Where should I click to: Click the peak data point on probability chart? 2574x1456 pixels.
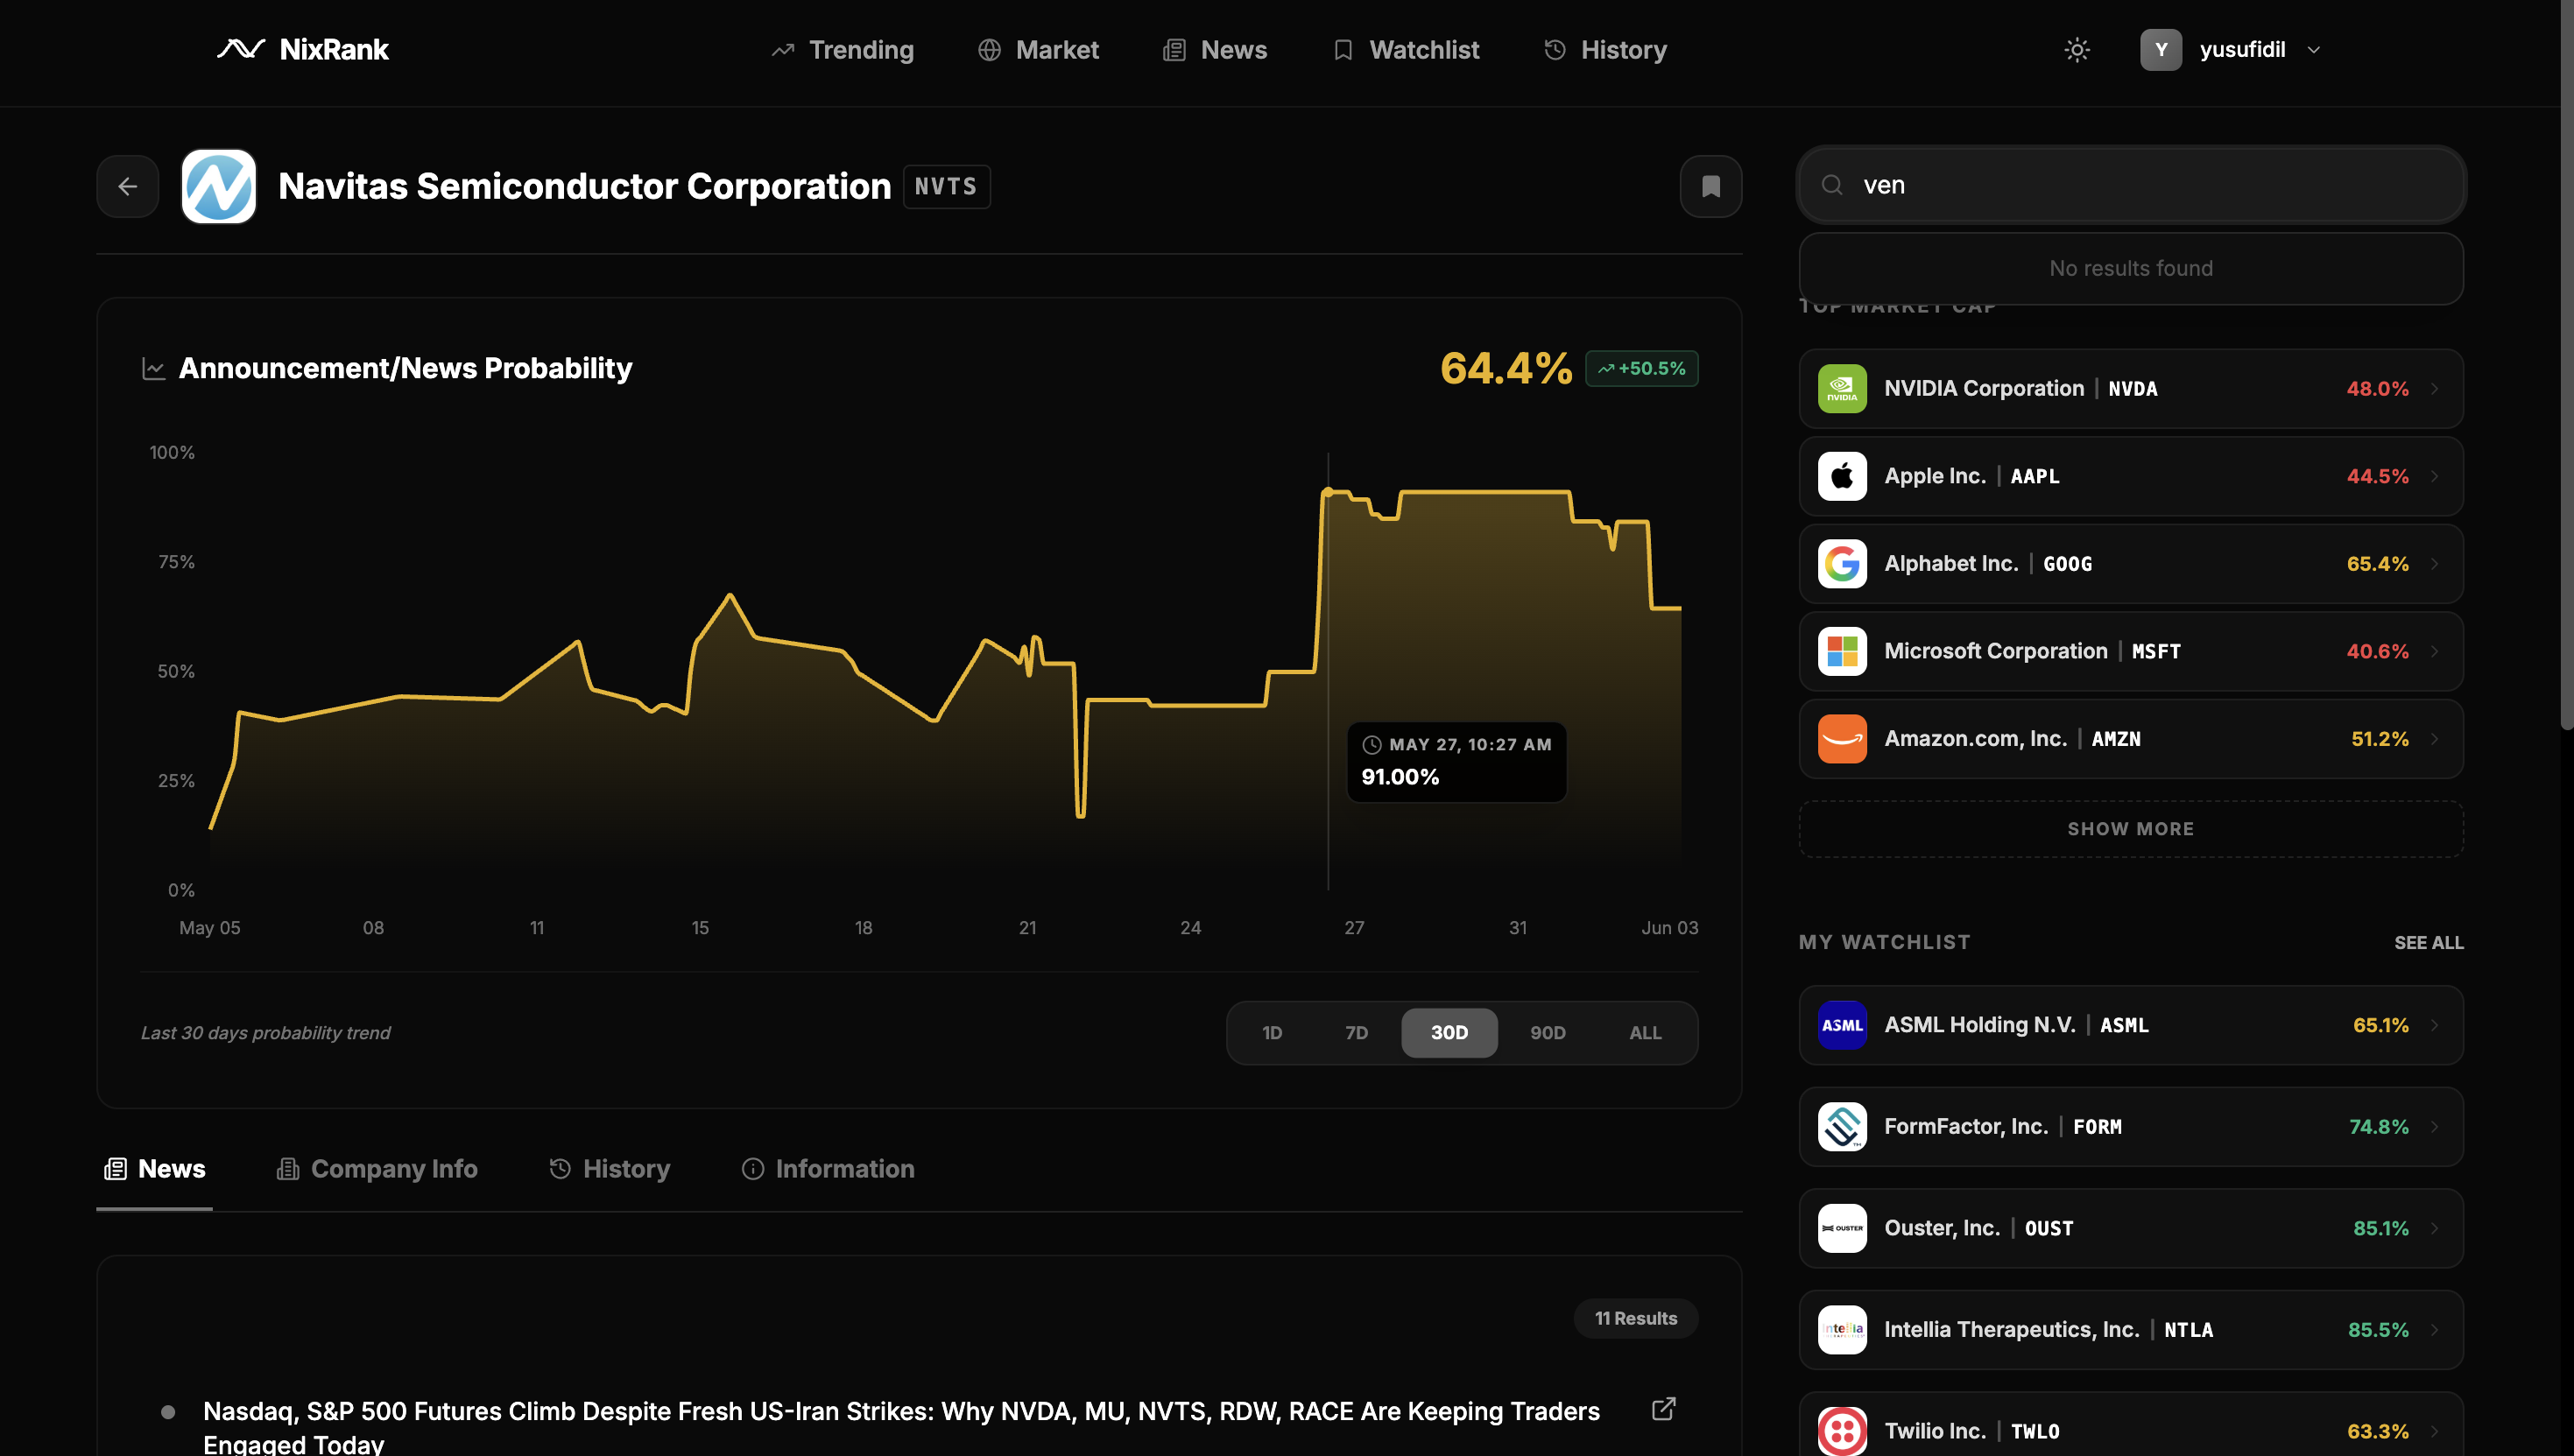click(1328, 492)
